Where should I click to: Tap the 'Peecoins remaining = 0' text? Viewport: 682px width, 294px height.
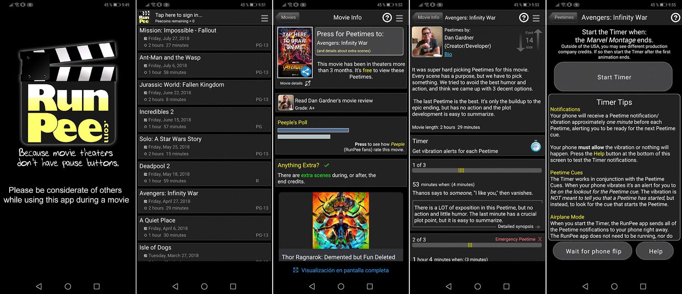(175, 21)
